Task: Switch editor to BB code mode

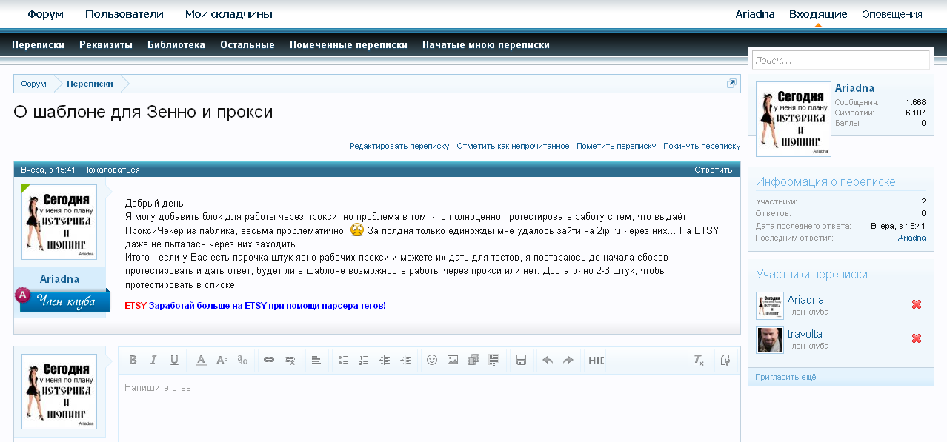Action: 725,360
